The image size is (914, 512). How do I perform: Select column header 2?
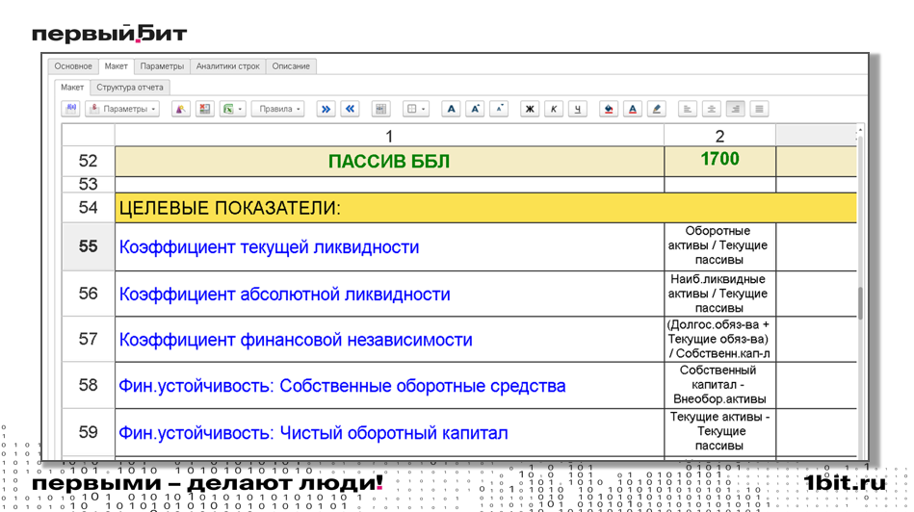click(x=719, y=136)
